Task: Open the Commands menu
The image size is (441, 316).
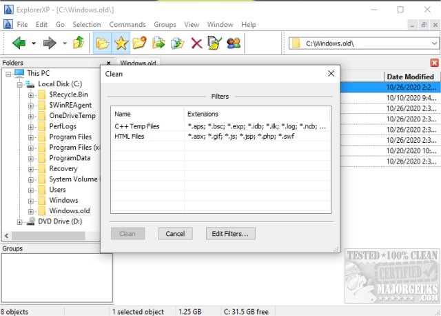Action: (x=127, y=24)
